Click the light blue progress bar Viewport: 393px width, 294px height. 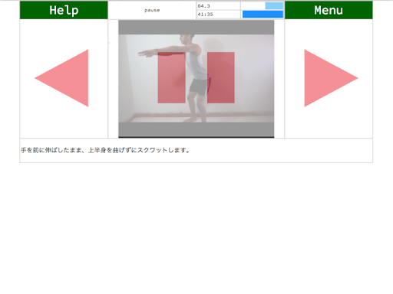[x=274, y=6]
